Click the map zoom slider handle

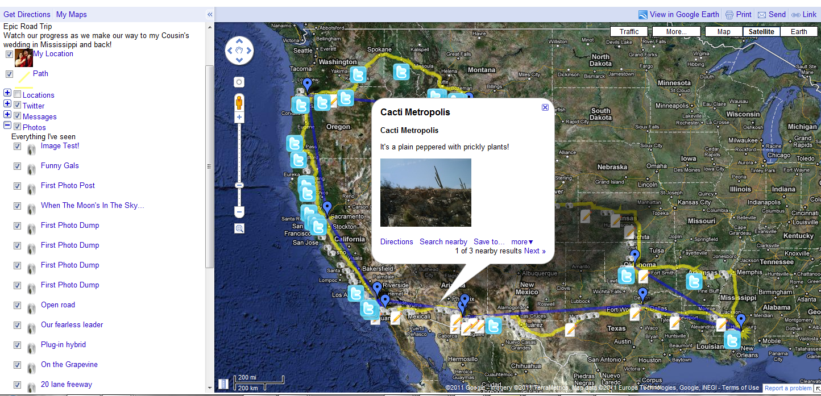click(x=239, y=185)
